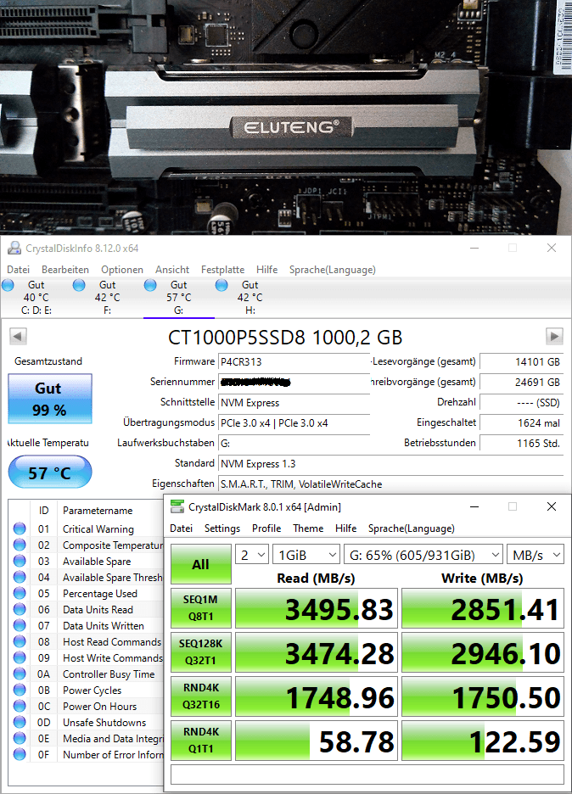
Task: Click status icon for Power Cycles row
Action: (20, 690)
